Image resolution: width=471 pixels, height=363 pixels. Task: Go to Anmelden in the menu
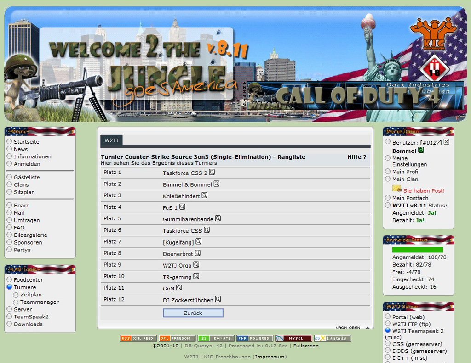pyautogui.click(x=27, y=164)
